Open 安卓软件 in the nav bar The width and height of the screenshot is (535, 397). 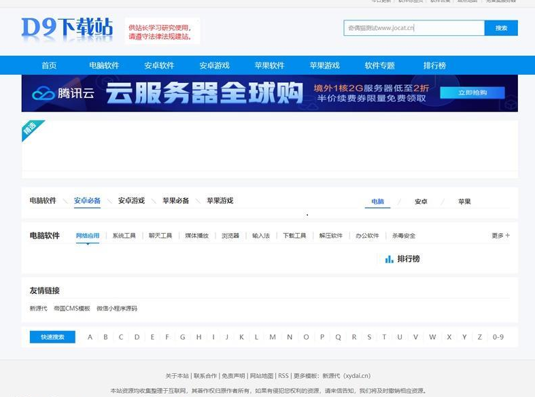click(159, 65)
